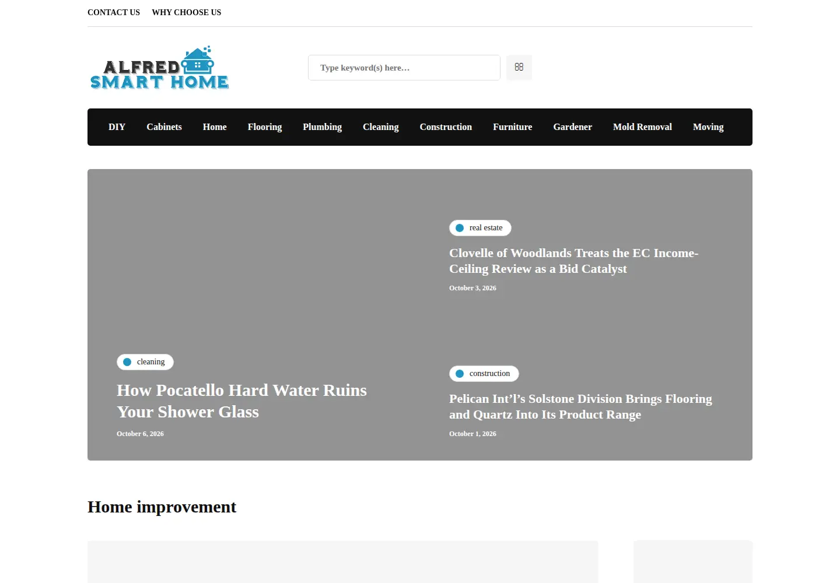
Task: Select Home in the navigation bar
Action: pos(215,127)
